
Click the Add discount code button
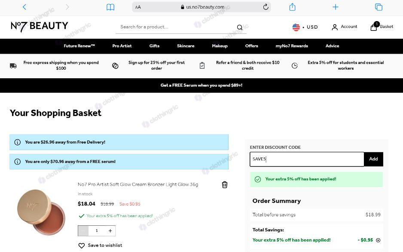(x=373, y=159)
